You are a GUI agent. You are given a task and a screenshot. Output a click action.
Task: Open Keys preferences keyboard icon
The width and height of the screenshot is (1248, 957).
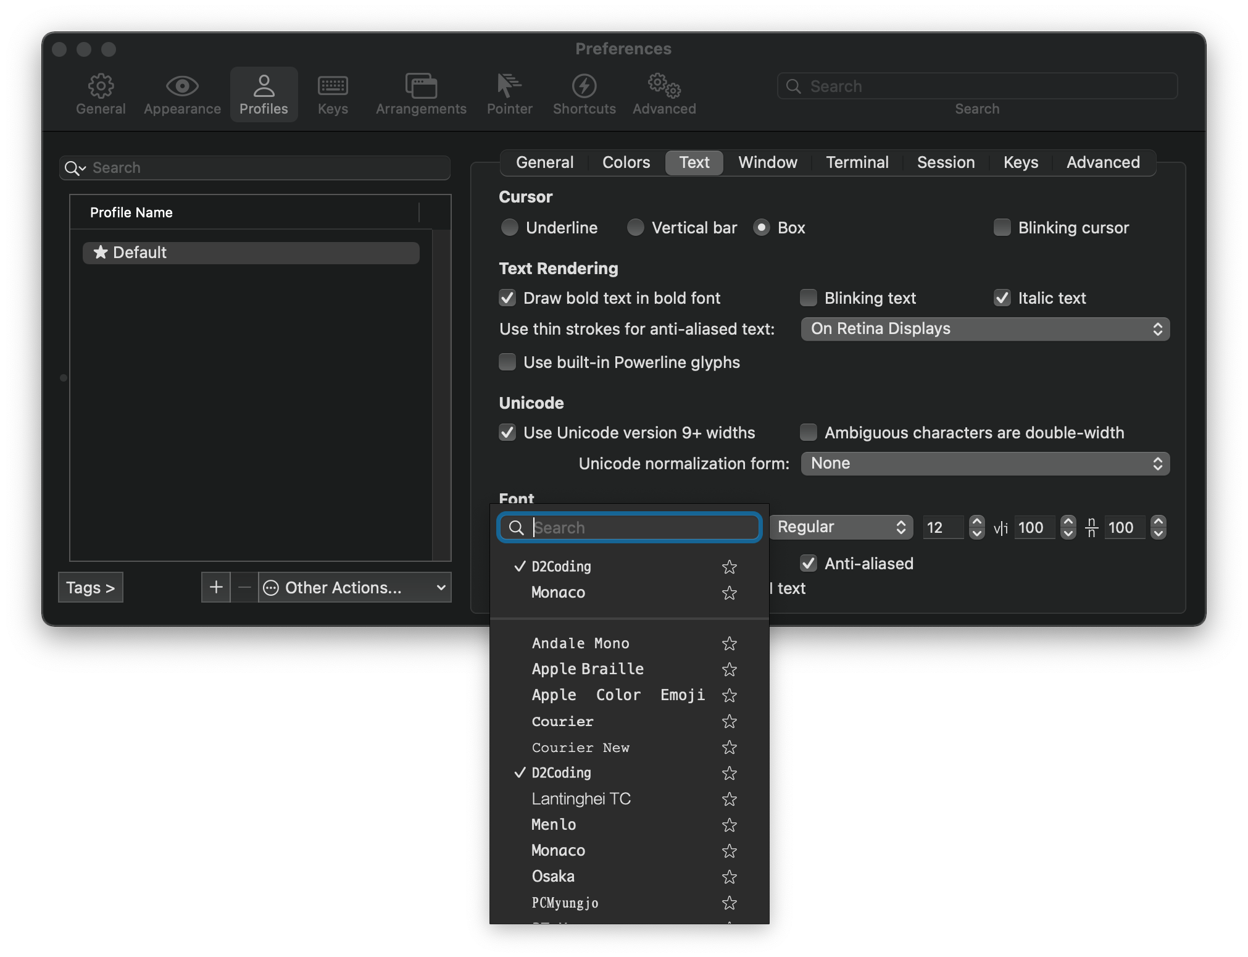(333, 86)
